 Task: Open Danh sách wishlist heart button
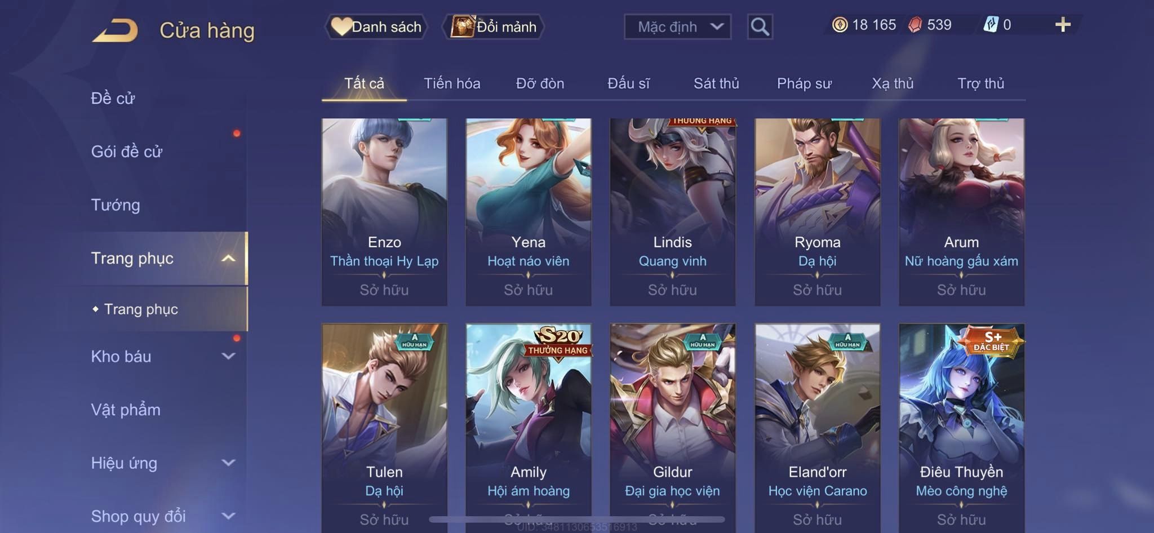pyautogui.click(x=376, y=26)
